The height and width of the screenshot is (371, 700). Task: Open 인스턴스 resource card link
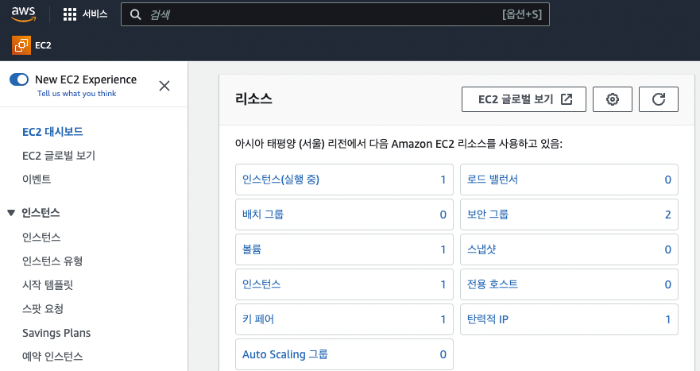pos(261,284)
